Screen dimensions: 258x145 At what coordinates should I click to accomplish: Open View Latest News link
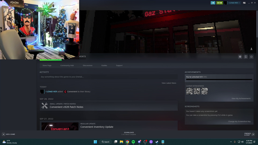(169, 83)
